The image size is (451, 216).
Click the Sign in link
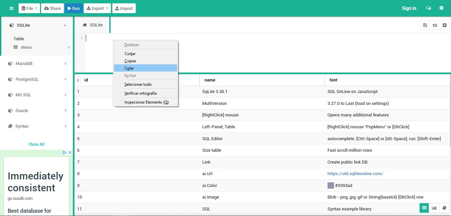[409, 8]
